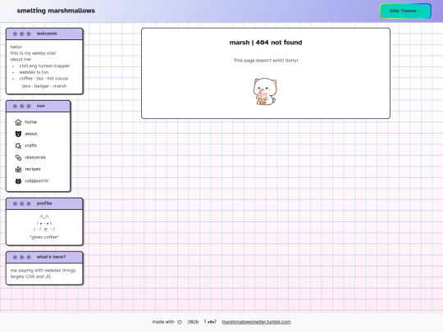Click the nav window title bar
Image resolution: width=443 pixels, height=332 pixels.
(38, 106)
